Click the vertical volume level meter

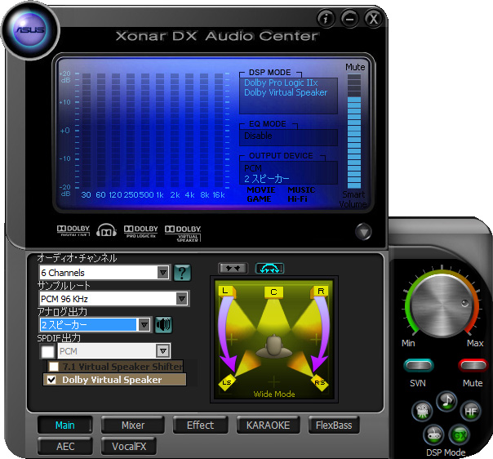click(x=354, y=131)
